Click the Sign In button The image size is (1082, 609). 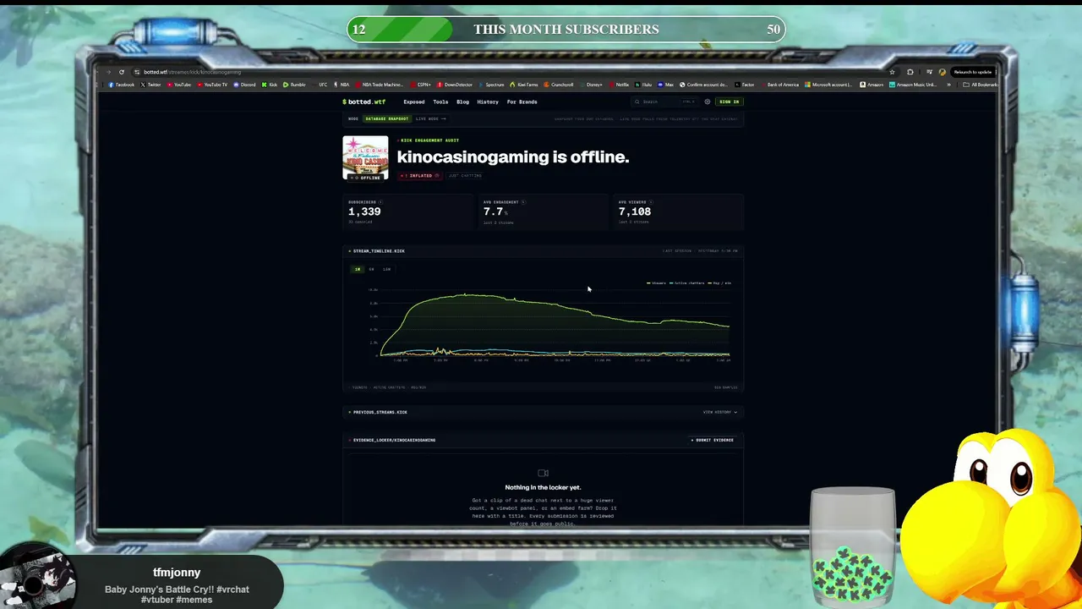pos(729,101)
